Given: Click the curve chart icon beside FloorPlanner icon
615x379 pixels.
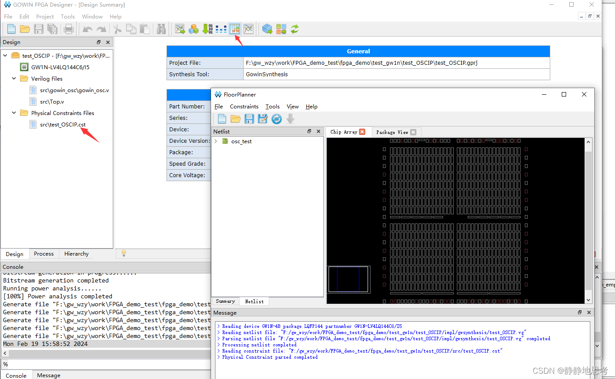Looking at the screenshot, I should coord(248,29).
